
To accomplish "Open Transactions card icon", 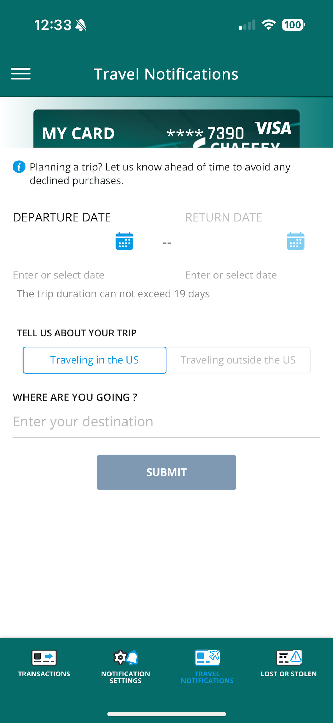I will [x=44, y=658].
